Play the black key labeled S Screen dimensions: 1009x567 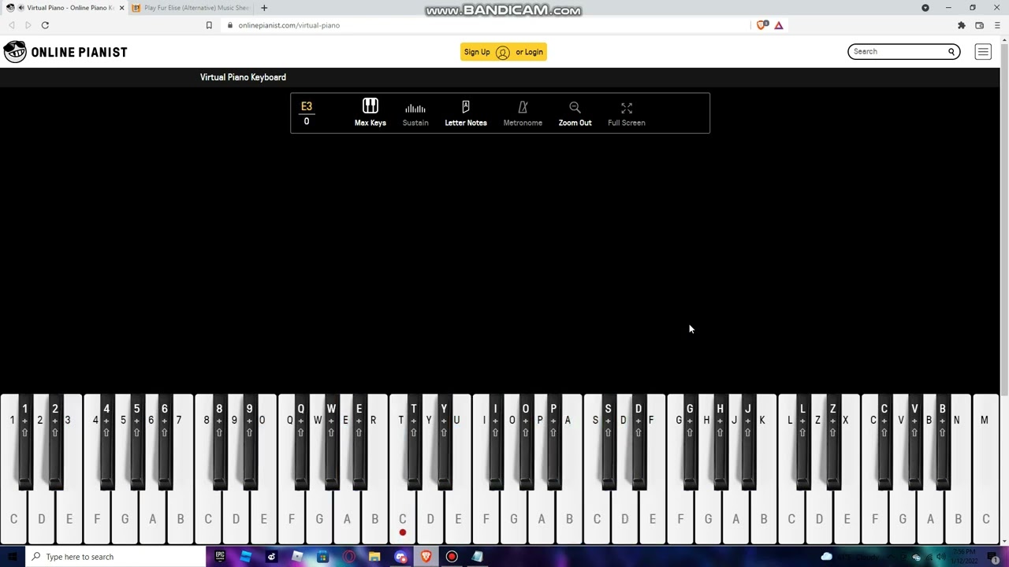pyautogui.click(x=608, y=441)
